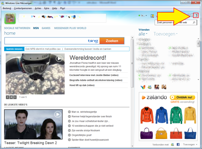The image size is (202, 149).
Task: Click the orange coat in zalando ad
Action: click(x=147, y=115)
